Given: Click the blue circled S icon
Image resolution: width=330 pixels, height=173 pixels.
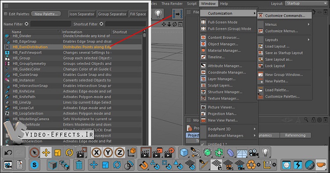Looking at the screenshot, I should coord(34,165).
